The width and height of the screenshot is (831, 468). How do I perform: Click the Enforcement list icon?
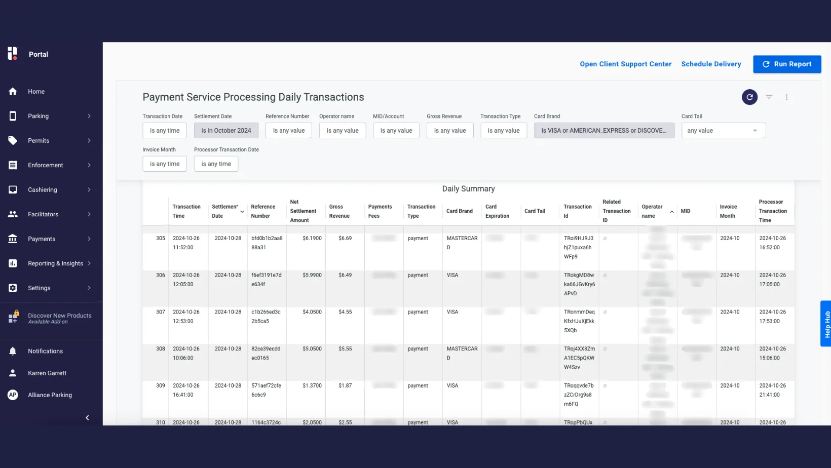click(x=13, y=165)
